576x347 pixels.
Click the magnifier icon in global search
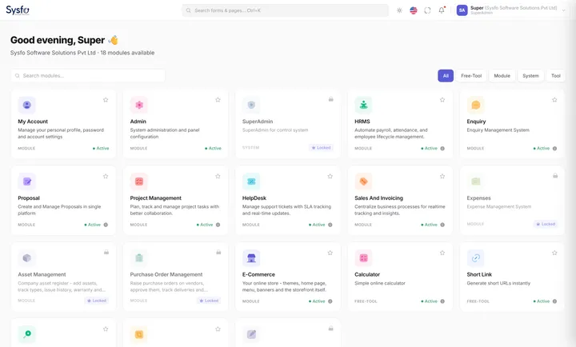[x=189, y=10]
